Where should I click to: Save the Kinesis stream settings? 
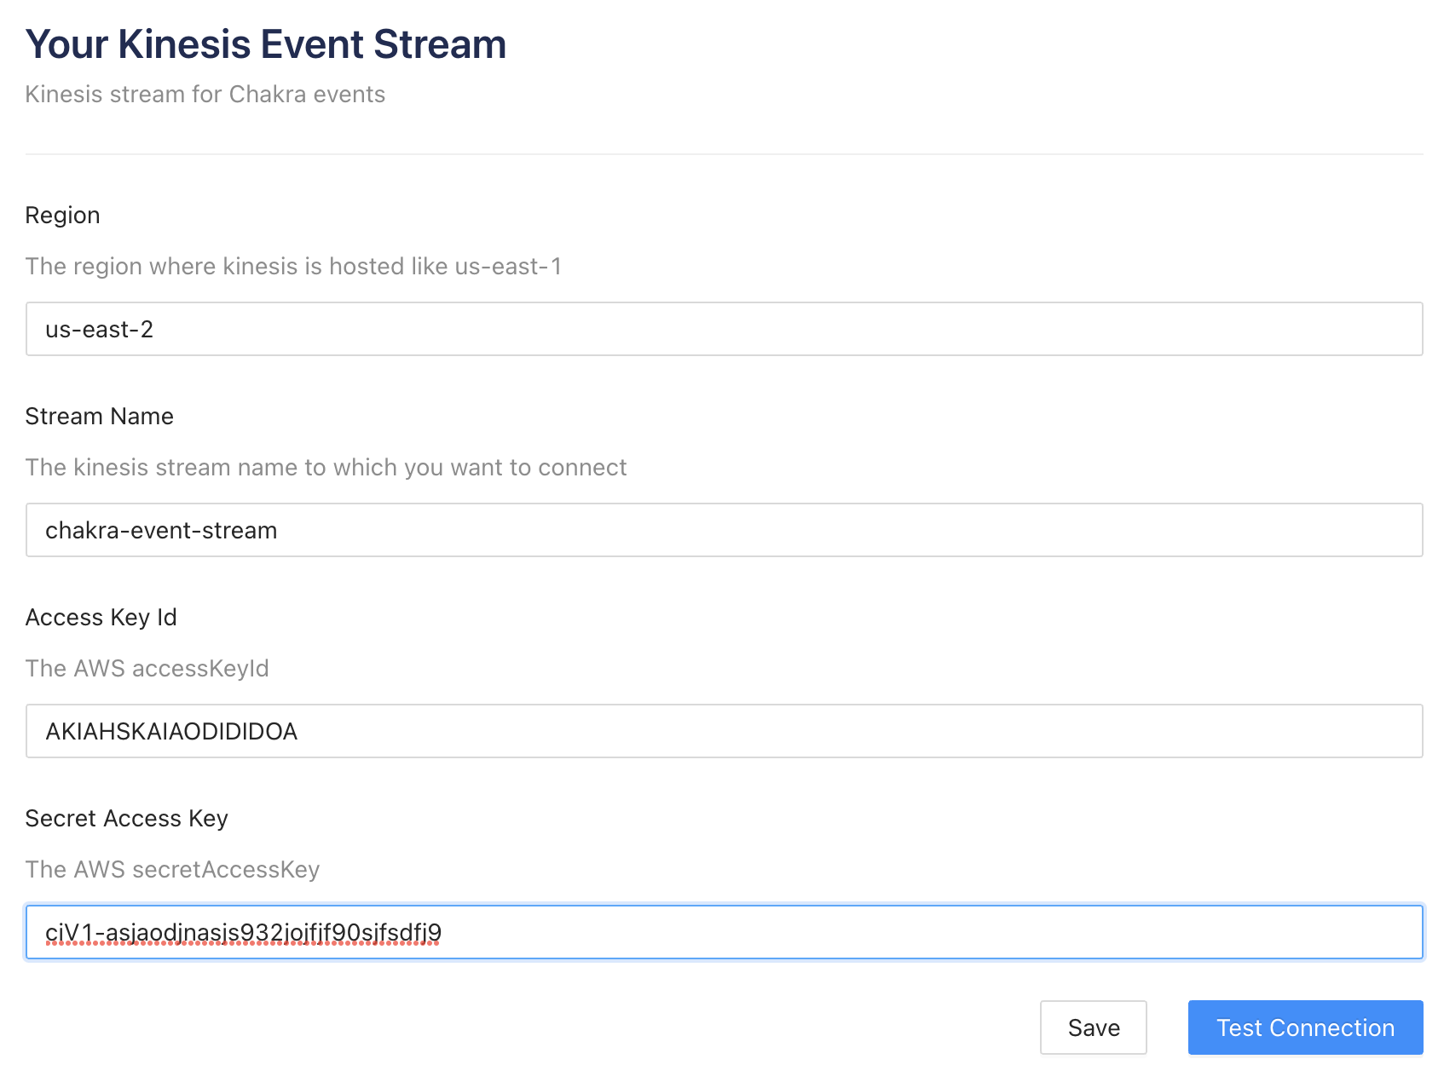coord(1094,1027)
